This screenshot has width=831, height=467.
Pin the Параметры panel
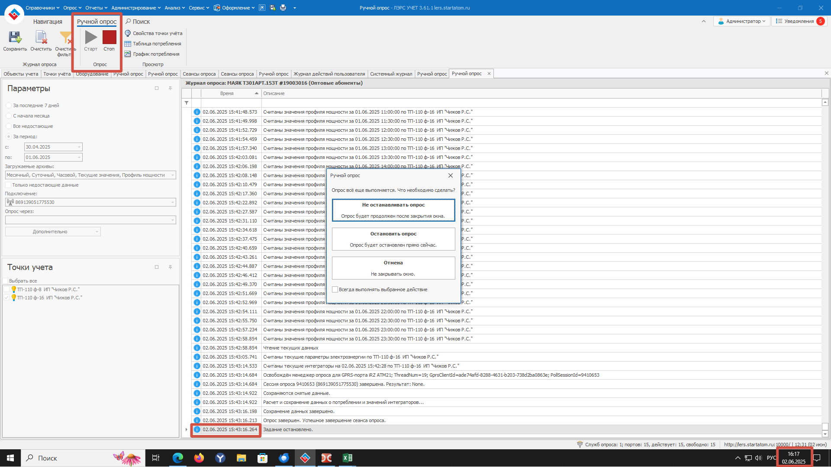pyautogui.click(x=170, y=88)
